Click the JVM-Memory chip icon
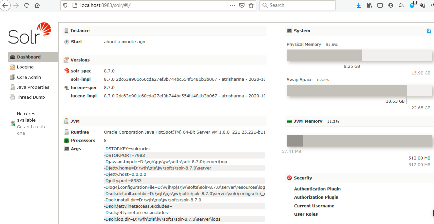 pos(289,121)
